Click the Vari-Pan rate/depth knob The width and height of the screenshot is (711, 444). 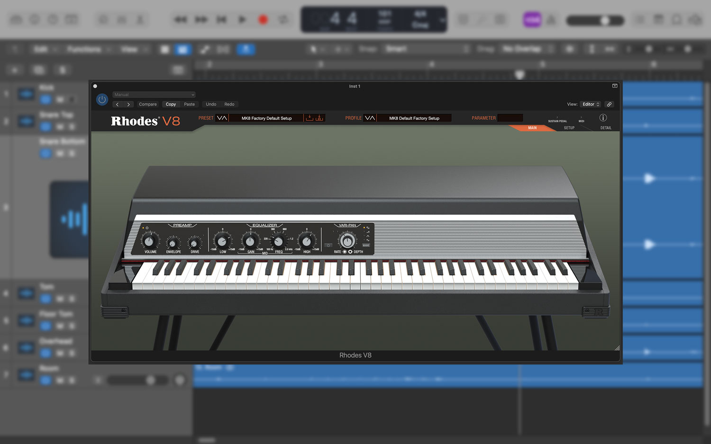coord(347,241)
